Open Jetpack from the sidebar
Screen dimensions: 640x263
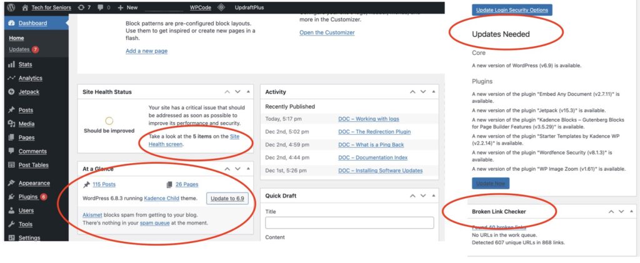[30, 92]
